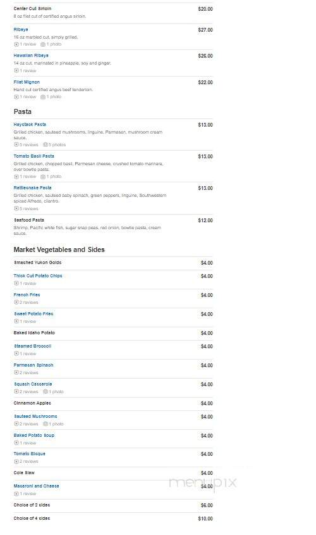This screenshot has width=316, height=535.
Task: Select the Filet Mignon link
Action: point(27,82)
